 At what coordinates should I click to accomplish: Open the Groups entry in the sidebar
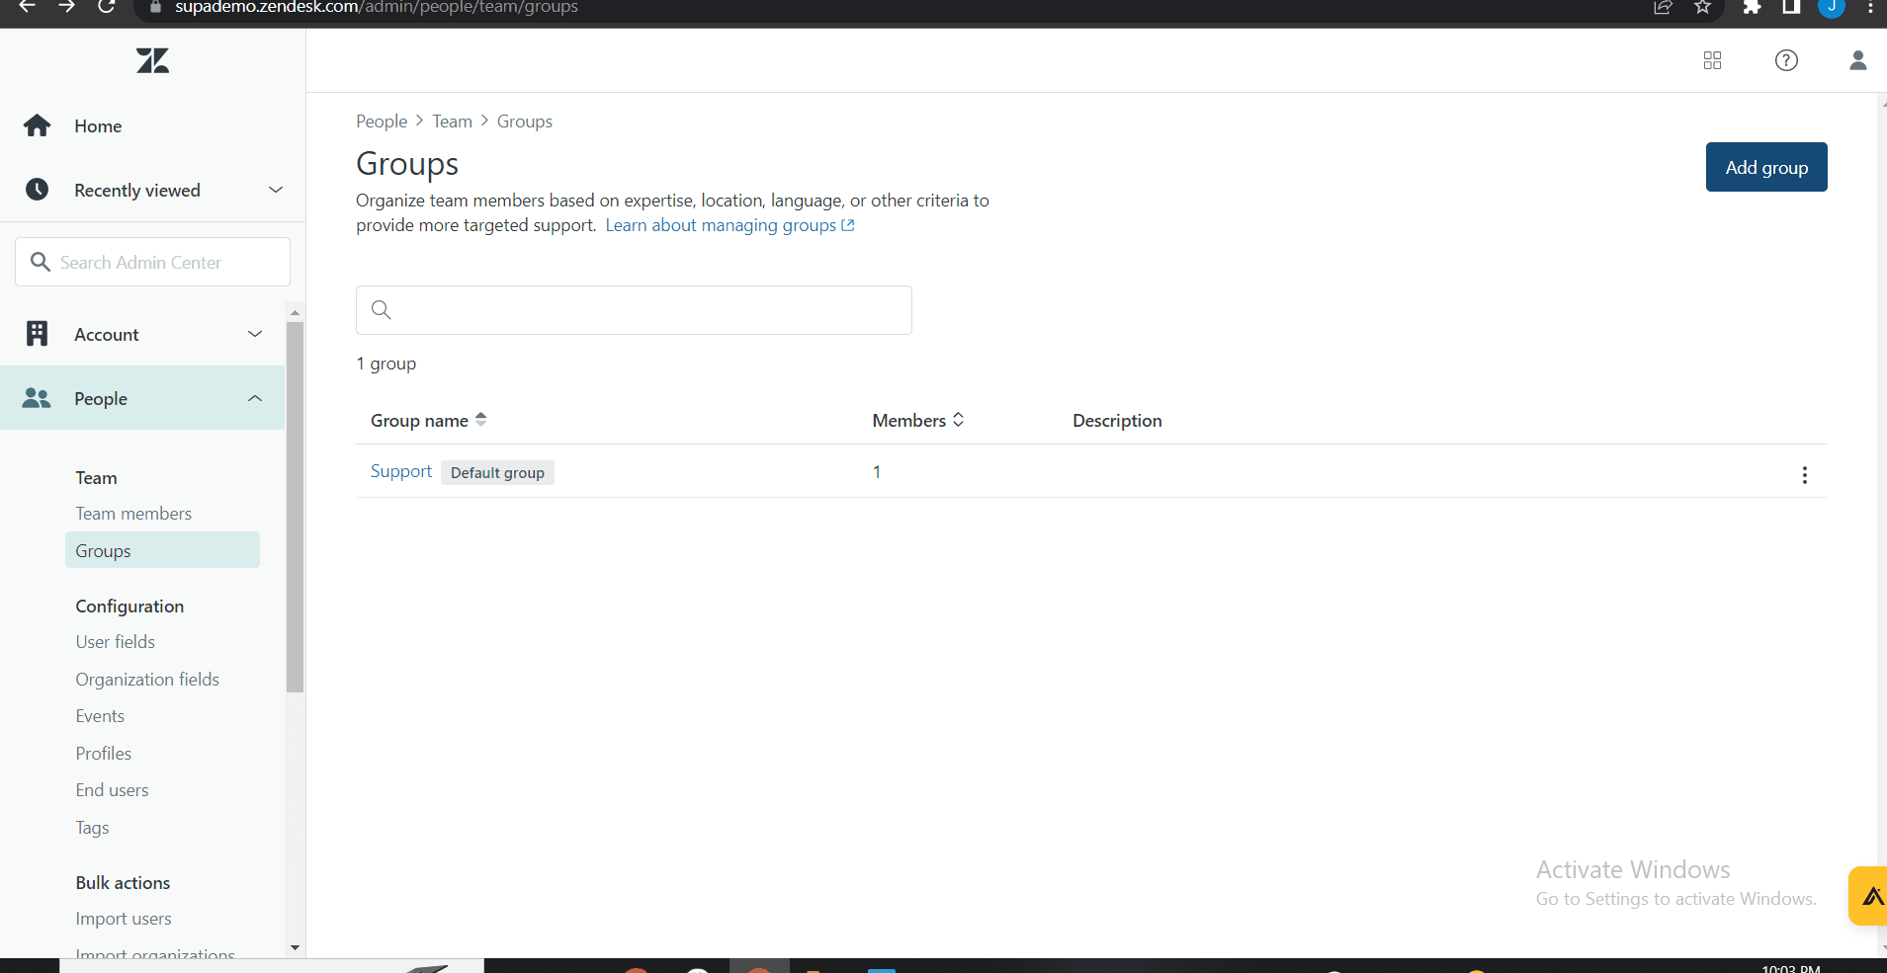103,550
